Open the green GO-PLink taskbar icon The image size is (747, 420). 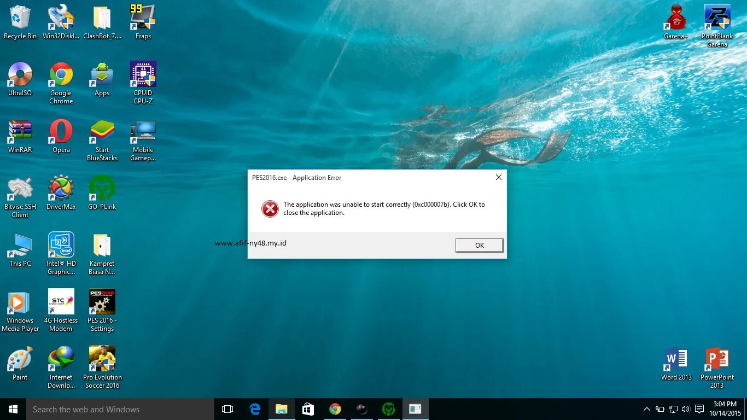tap(389, 409)
